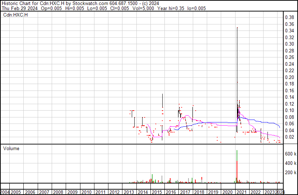Click the 0.04 price axis label
This screenshot has height=195, width=298.
tap(289, 131)
